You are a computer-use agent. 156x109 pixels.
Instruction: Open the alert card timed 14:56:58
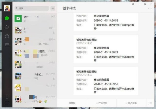click(106, 22)
